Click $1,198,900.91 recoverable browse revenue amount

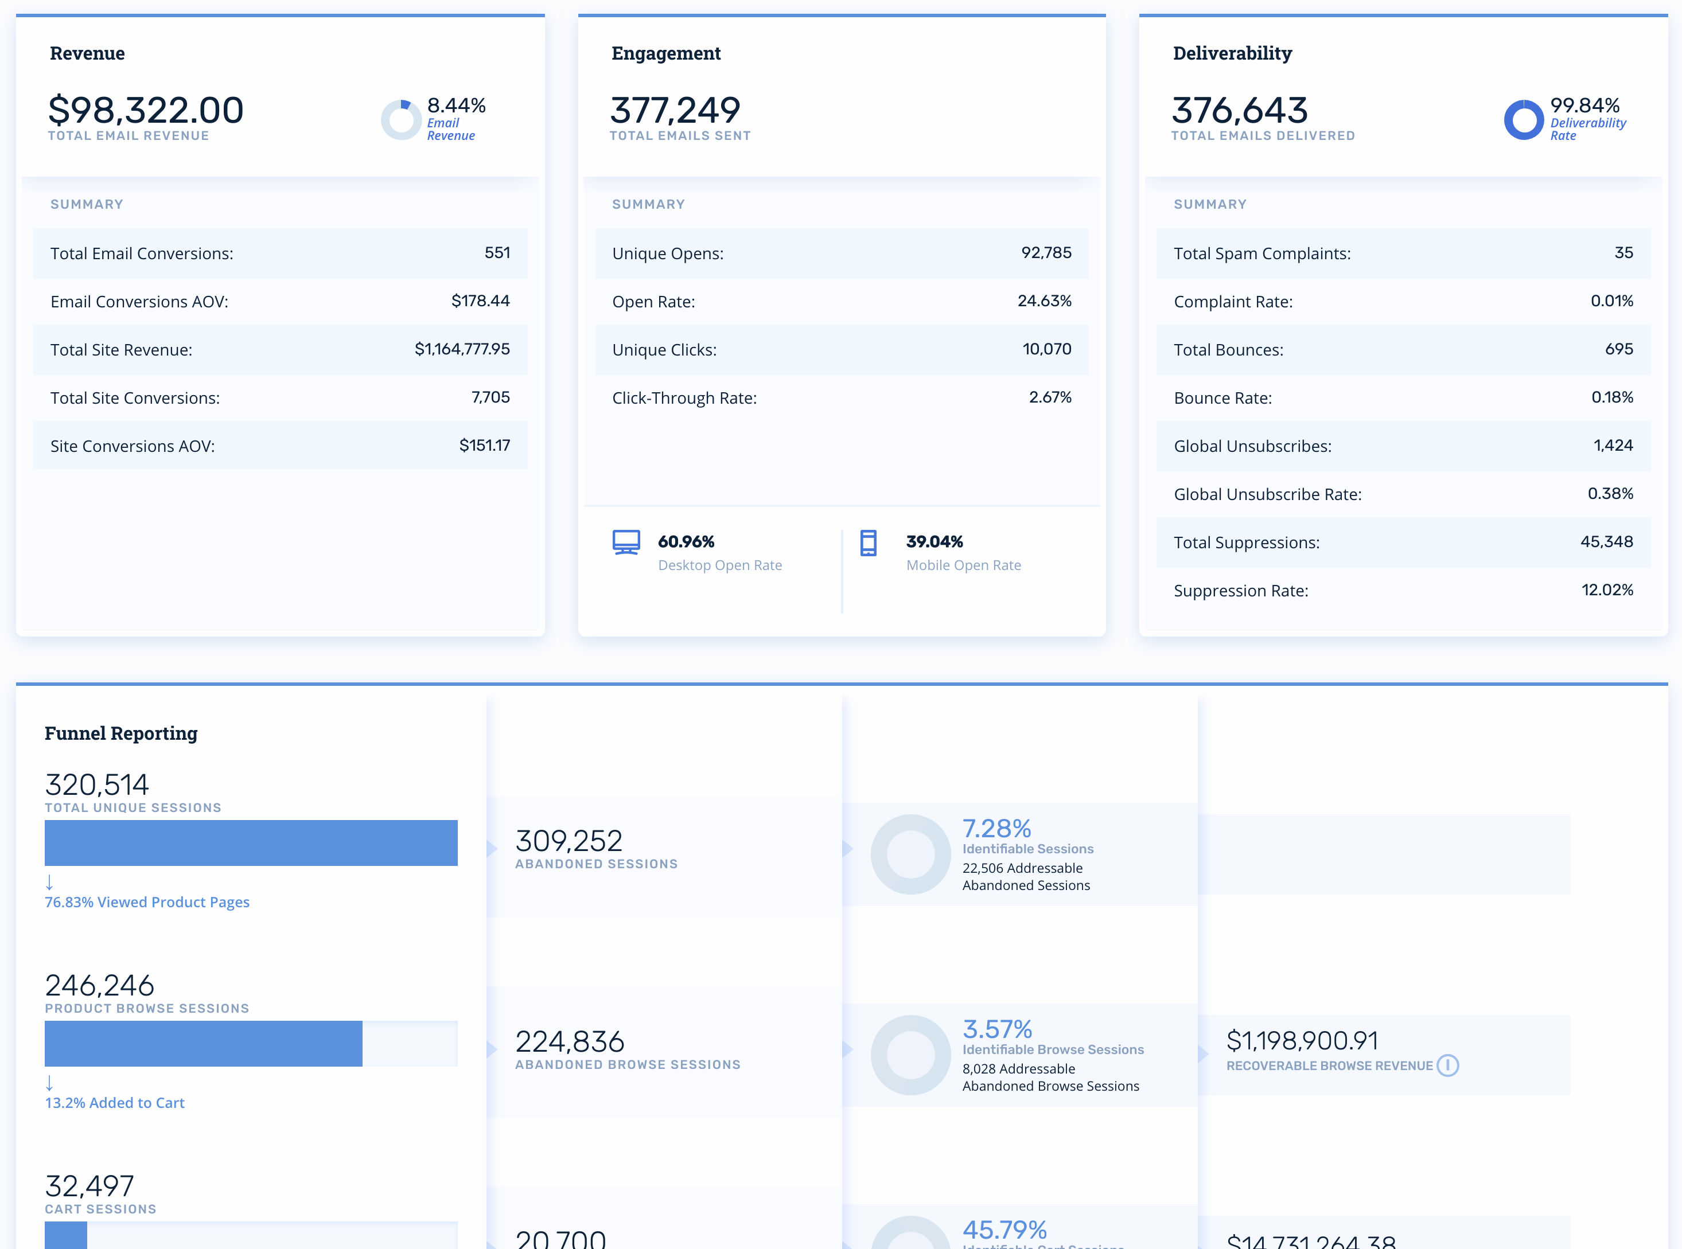(x=1302, y=1041)
